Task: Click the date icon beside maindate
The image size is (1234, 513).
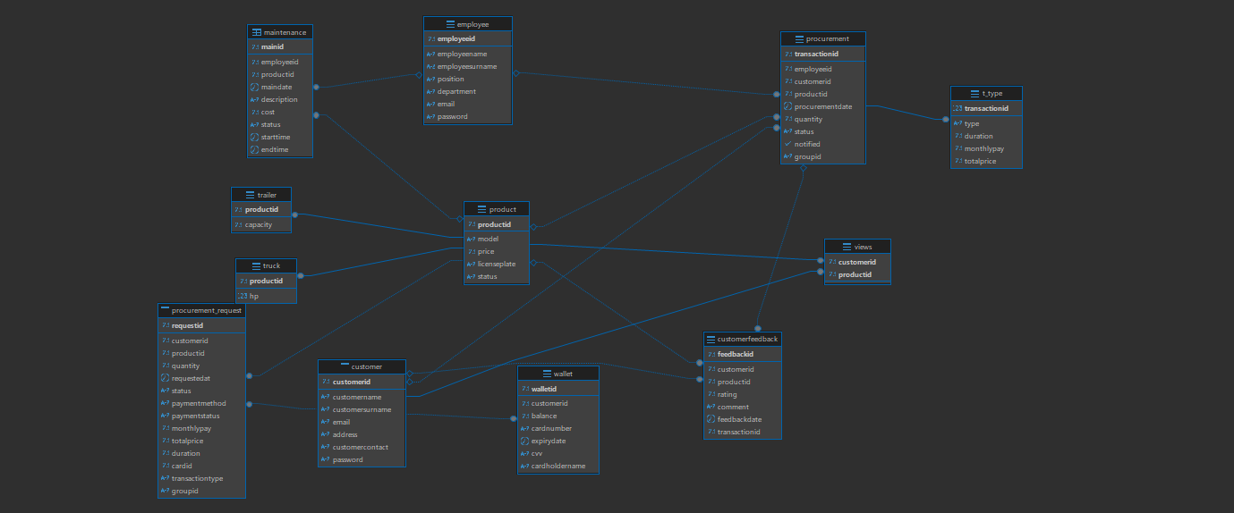Action: tap(255, 88)
